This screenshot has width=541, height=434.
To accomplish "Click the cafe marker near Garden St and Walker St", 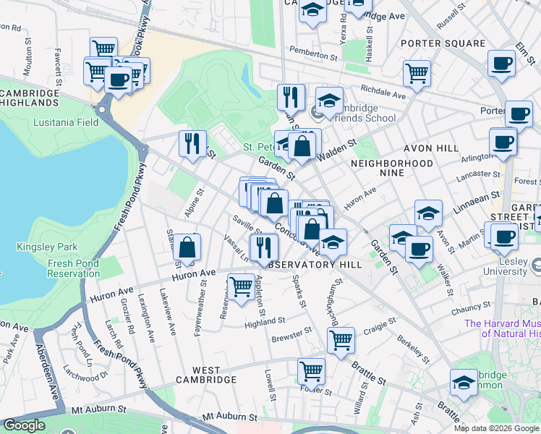I will (x=419, y=251).
